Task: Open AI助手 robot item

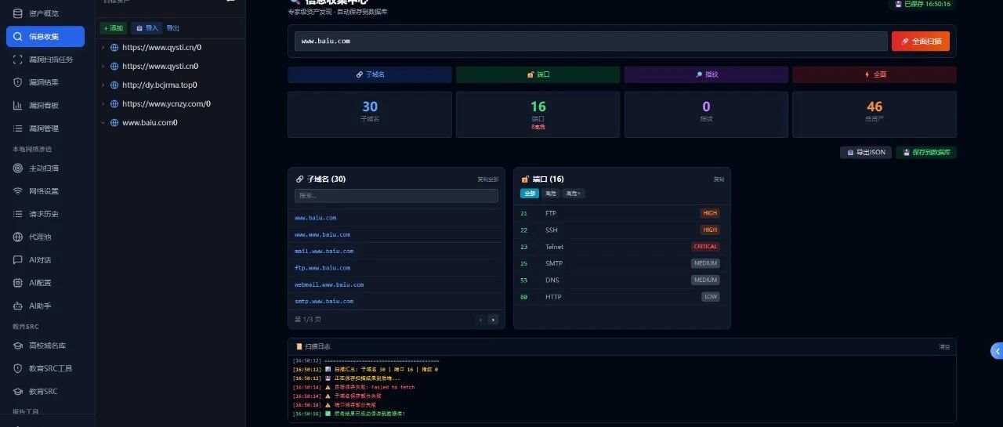Action: tap(47, 306)
